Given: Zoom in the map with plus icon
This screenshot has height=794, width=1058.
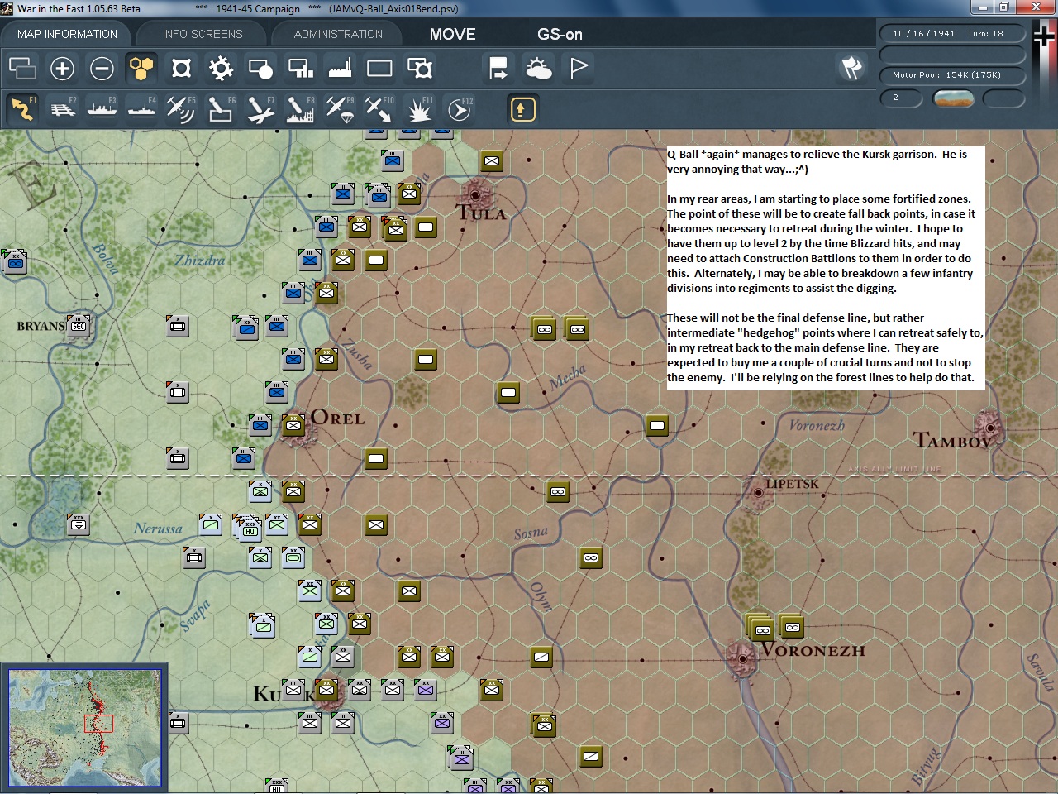Looking at the screenshot, I should click(x=62, y=68).
